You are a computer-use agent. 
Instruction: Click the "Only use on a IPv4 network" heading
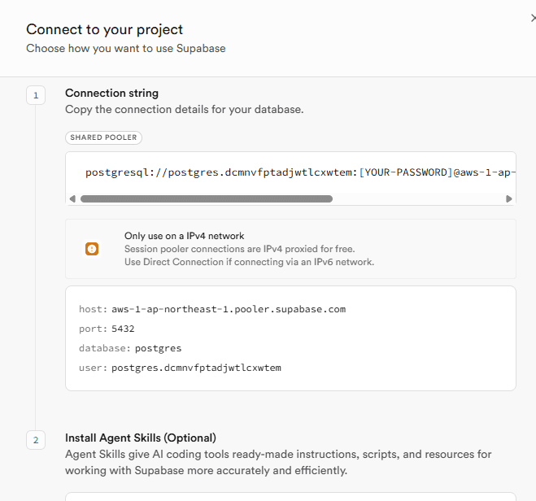pos(185,236)
